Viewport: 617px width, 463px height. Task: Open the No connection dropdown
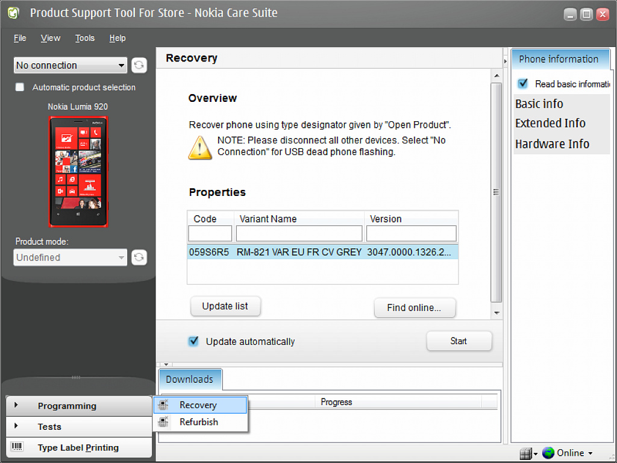[70, 65]
